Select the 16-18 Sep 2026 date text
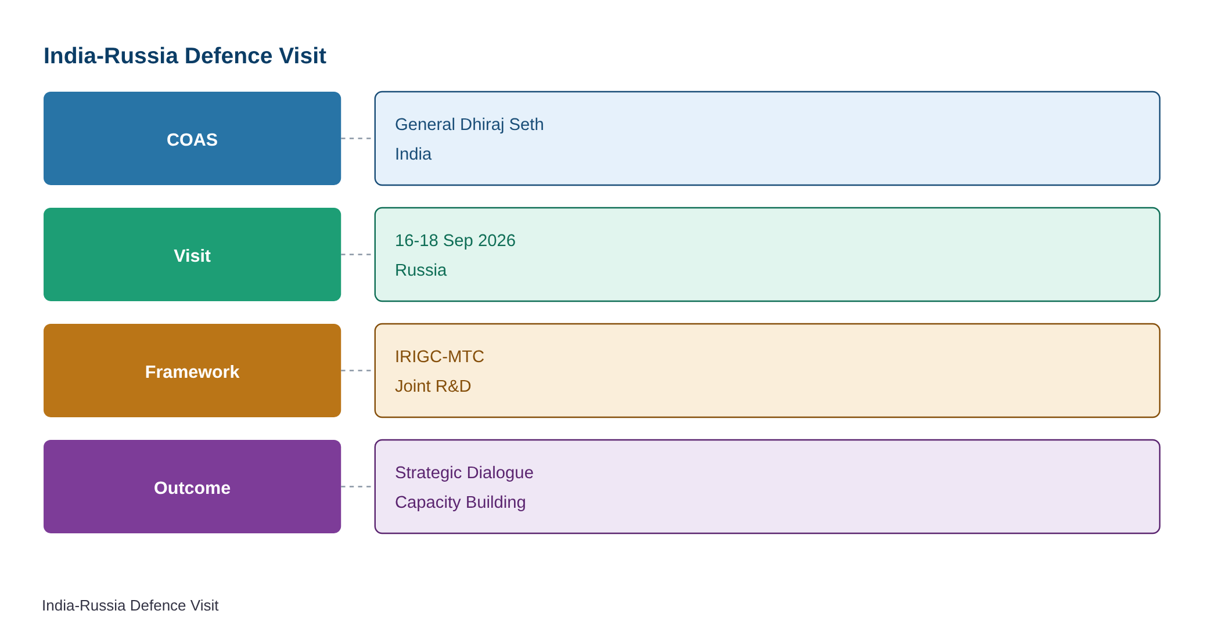Screen dimensions: 1208x643 pos(455,240)
